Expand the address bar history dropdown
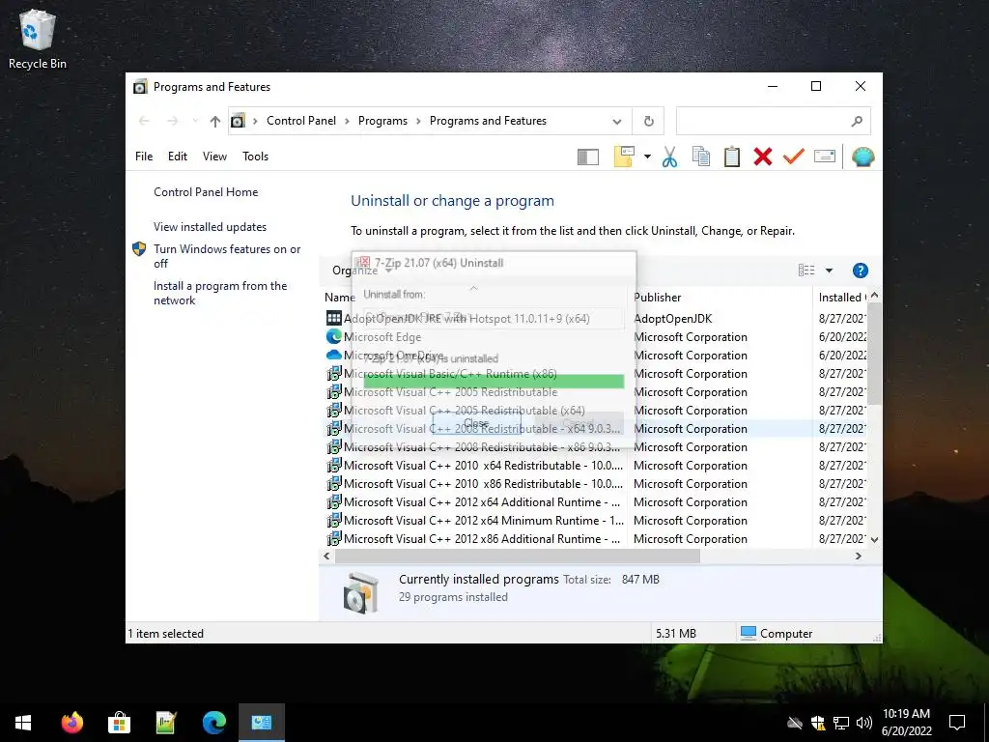Screen dimensions: 989x742 [617, 121]
